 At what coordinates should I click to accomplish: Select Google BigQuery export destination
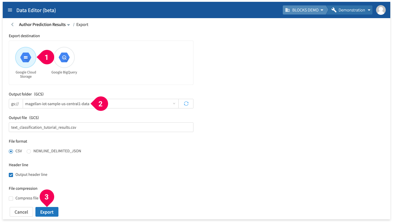64,57
